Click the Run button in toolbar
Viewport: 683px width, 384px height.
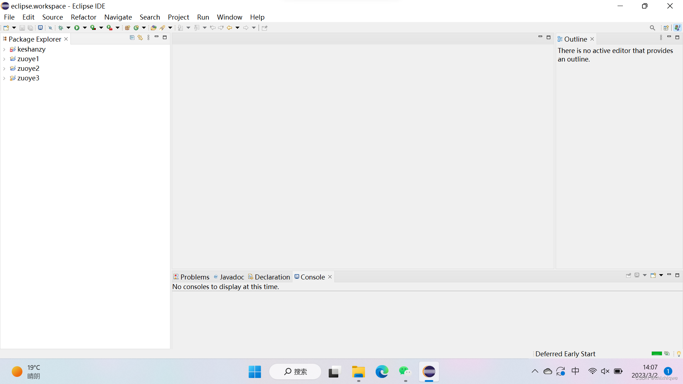click(x=76, y=28)
